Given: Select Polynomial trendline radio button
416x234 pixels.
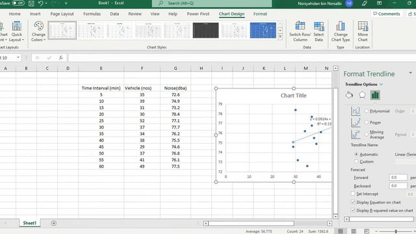Looking at the screenshot, I should point(367,111).
